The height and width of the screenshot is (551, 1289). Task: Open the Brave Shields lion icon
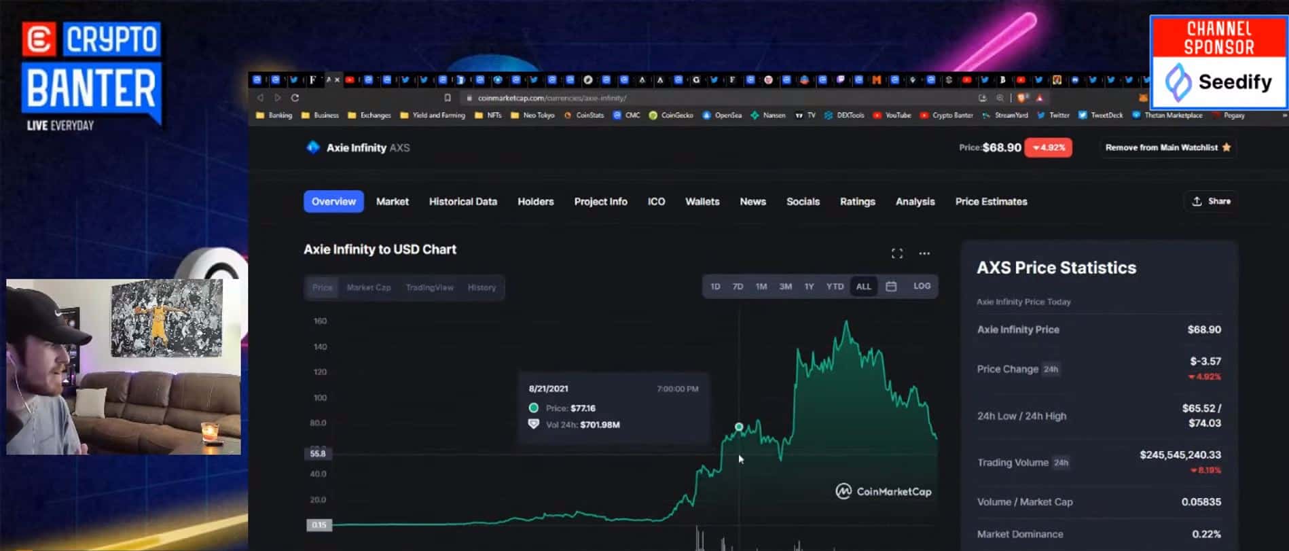1023,98
